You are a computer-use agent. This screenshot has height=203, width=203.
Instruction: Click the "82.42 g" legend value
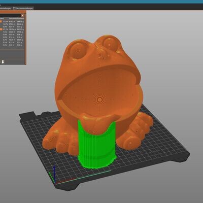click(20, 24)
